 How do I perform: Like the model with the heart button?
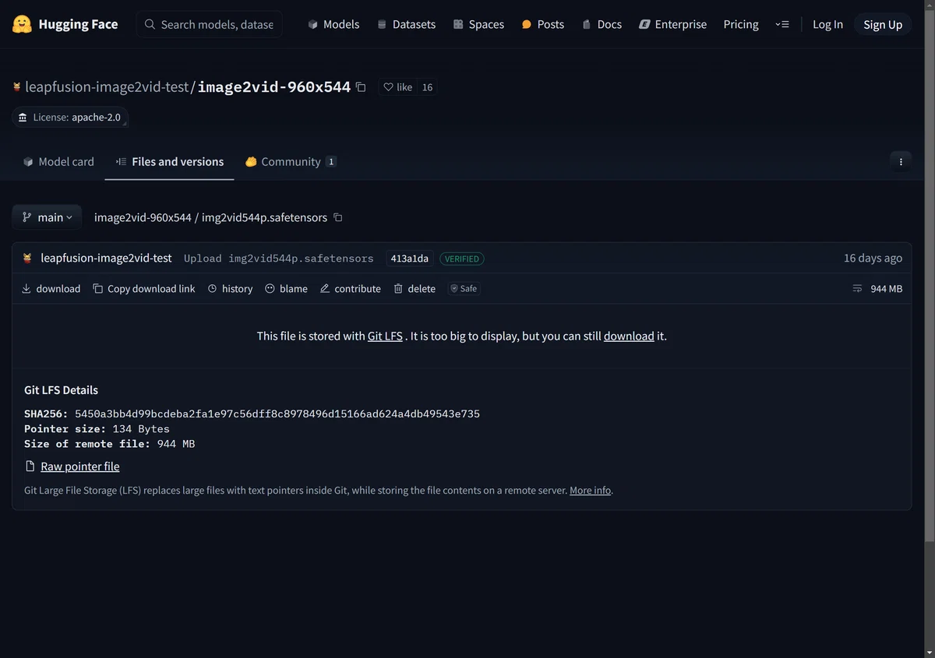(398, 87)
